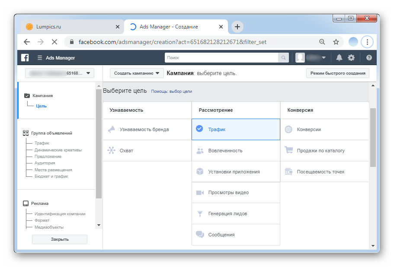Close the Lumpics.ru tab
This screenshot has height=267, width=394.
coord(117,27)
